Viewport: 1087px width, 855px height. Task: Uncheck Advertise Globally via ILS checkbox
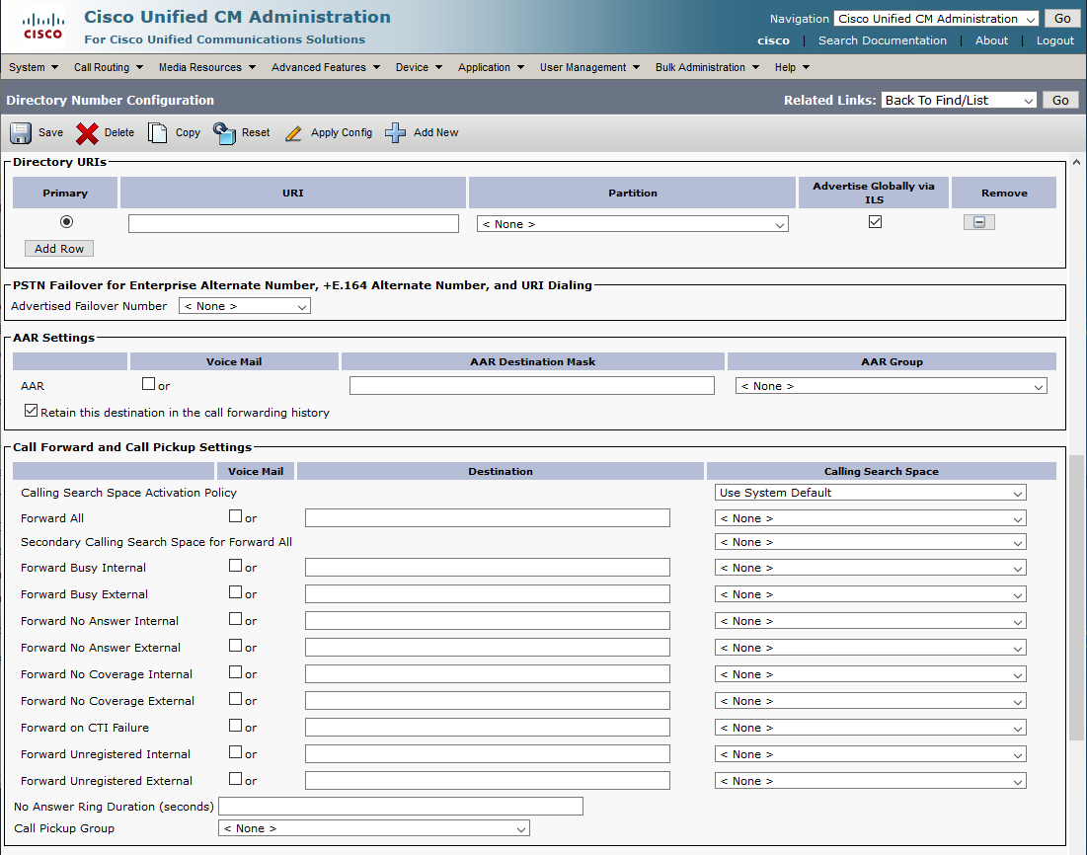pyautogui.click(x=875, y=222)
